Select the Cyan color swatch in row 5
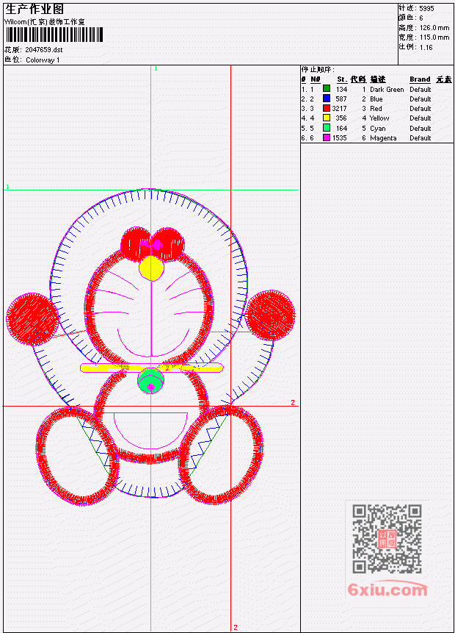Image resolution: width=455 pixels, height=633 pixels. coord(327,128)
